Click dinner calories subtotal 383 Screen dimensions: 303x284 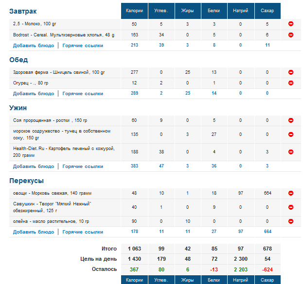click(x=135, y=166)
